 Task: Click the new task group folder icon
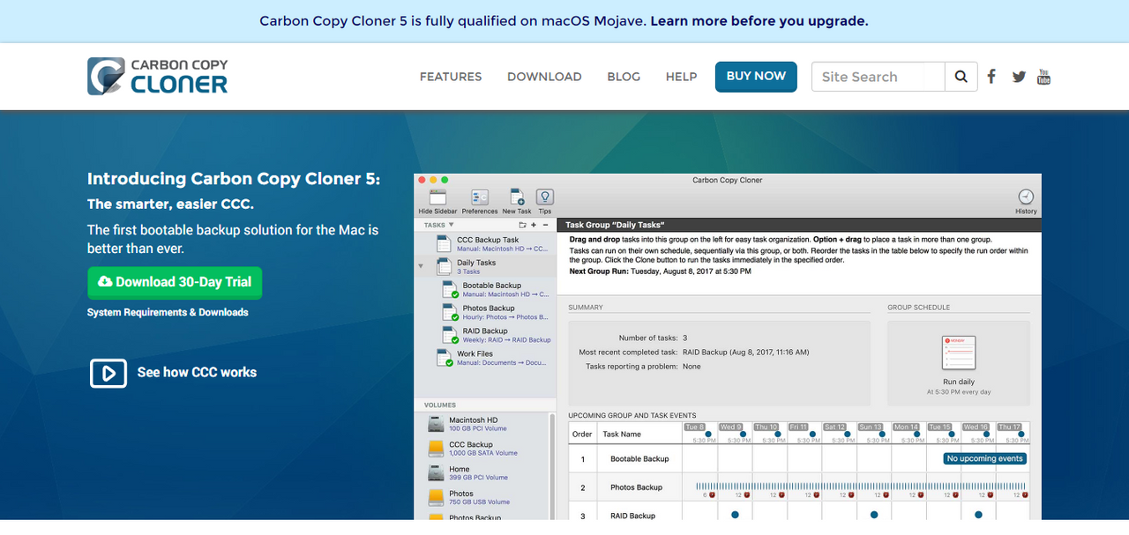point(523,225)
